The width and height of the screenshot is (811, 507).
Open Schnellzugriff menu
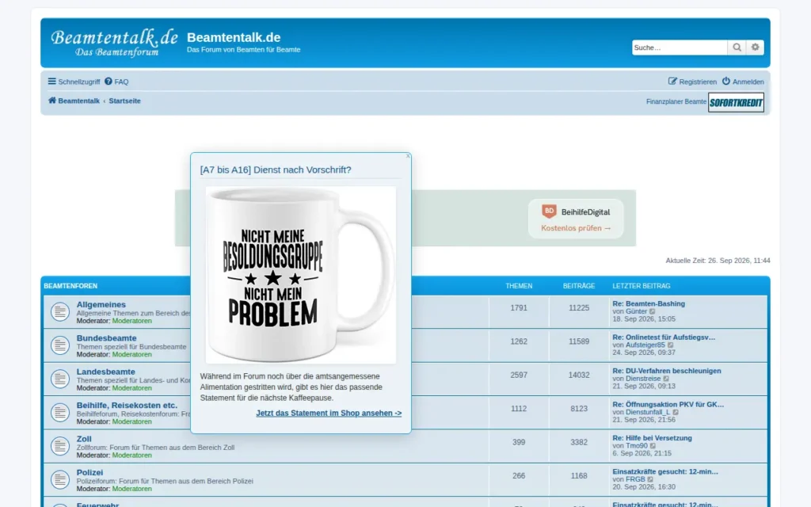pos(74,82)
